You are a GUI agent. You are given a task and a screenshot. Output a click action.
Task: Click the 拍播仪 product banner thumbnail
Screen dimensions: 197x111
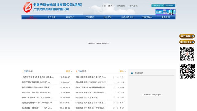click(166, 12)
